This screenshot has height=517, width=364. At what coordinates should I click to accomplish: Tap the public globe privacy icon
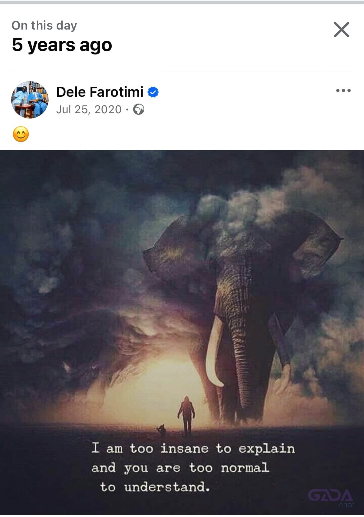[x=139, y=109]
